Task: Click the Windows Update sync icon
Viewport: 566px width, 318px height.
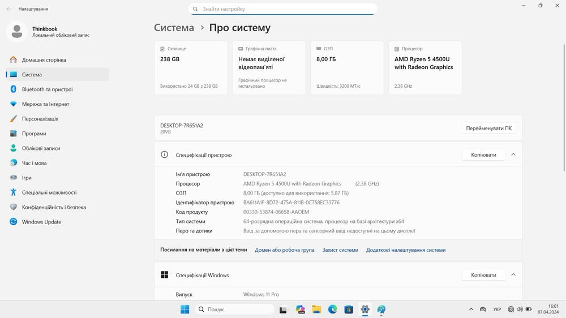Action: [14, 222]
